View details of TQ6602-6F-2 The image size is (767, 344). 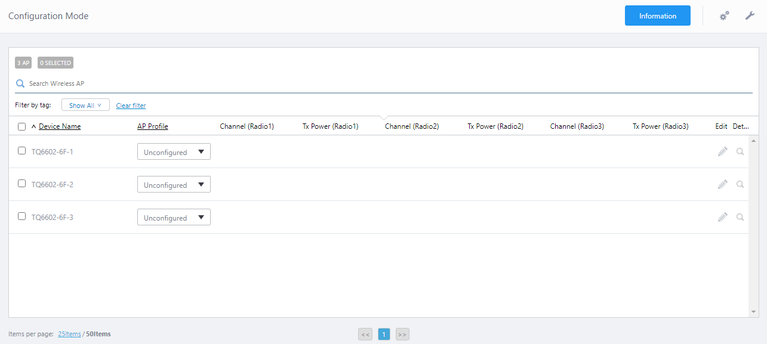[x=740, y=184]
